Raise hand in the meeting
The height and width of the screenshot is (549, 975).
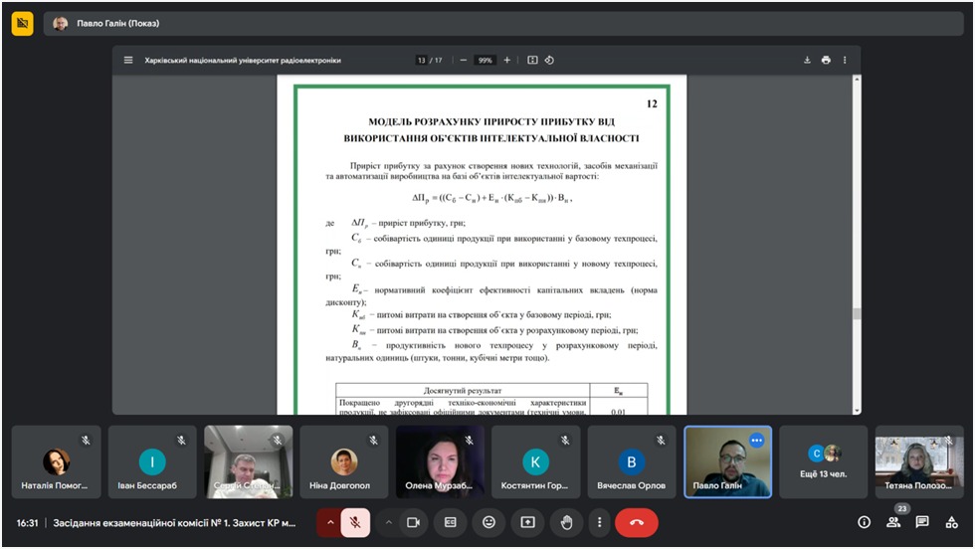(566, 522)
